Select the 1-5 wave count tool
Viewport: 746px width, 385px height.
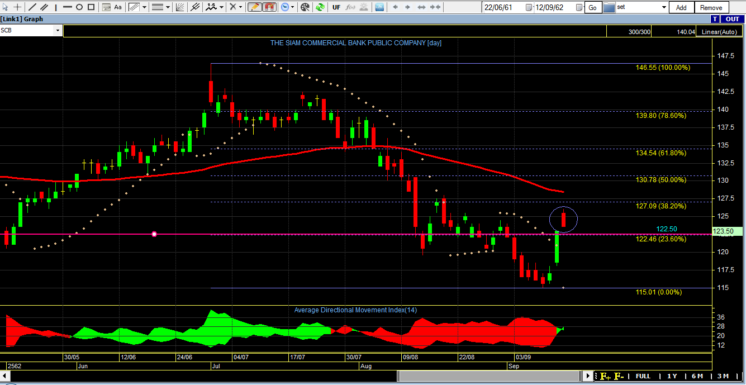point(211,7)
